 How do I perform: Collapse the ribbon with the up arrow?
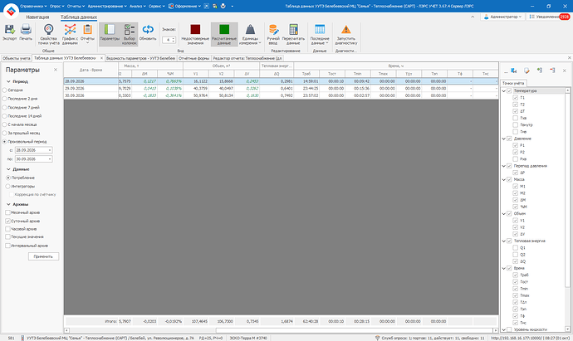pos(473,17)
